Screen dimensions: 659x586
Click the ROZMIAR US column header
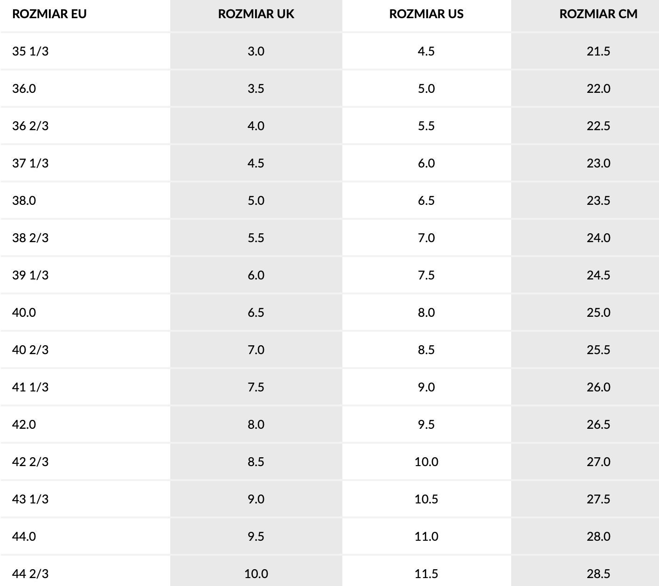426,14
